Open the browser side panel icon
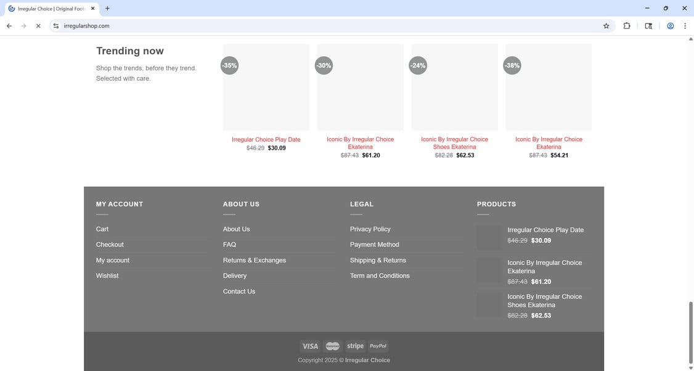Image resolution: width=694 pixels, height=371 pixels. [x=648, y=26]
